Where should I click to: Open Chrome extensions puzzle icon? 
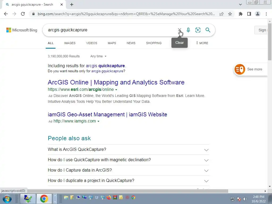(241, 14)
